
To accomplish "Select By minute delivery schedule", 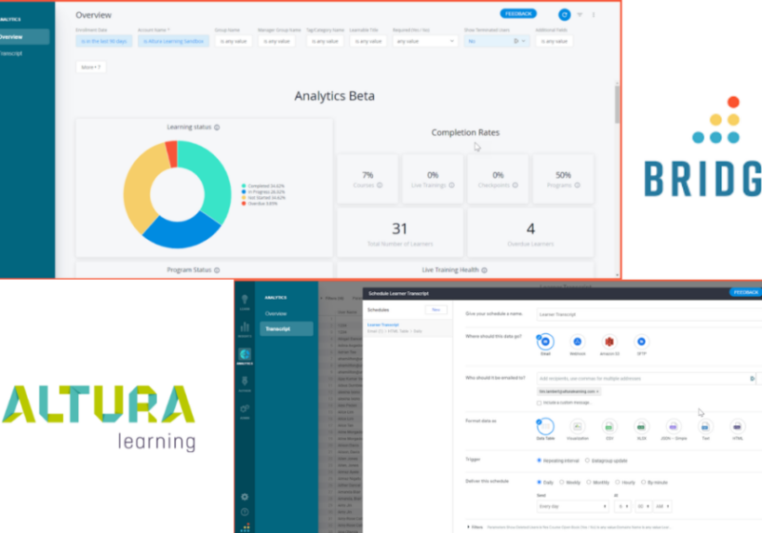I will [x=644, y=482].
